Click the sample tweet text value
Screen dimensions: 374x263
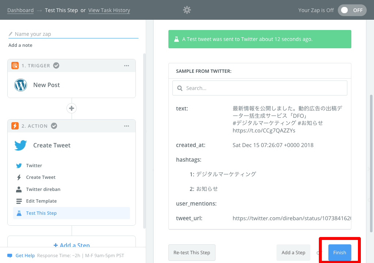pos(287,120)
